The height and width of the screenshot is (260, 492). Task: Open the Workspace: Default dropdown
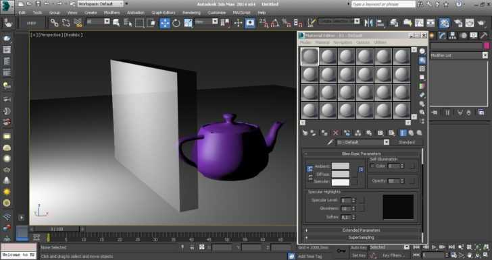click(101, 4)
